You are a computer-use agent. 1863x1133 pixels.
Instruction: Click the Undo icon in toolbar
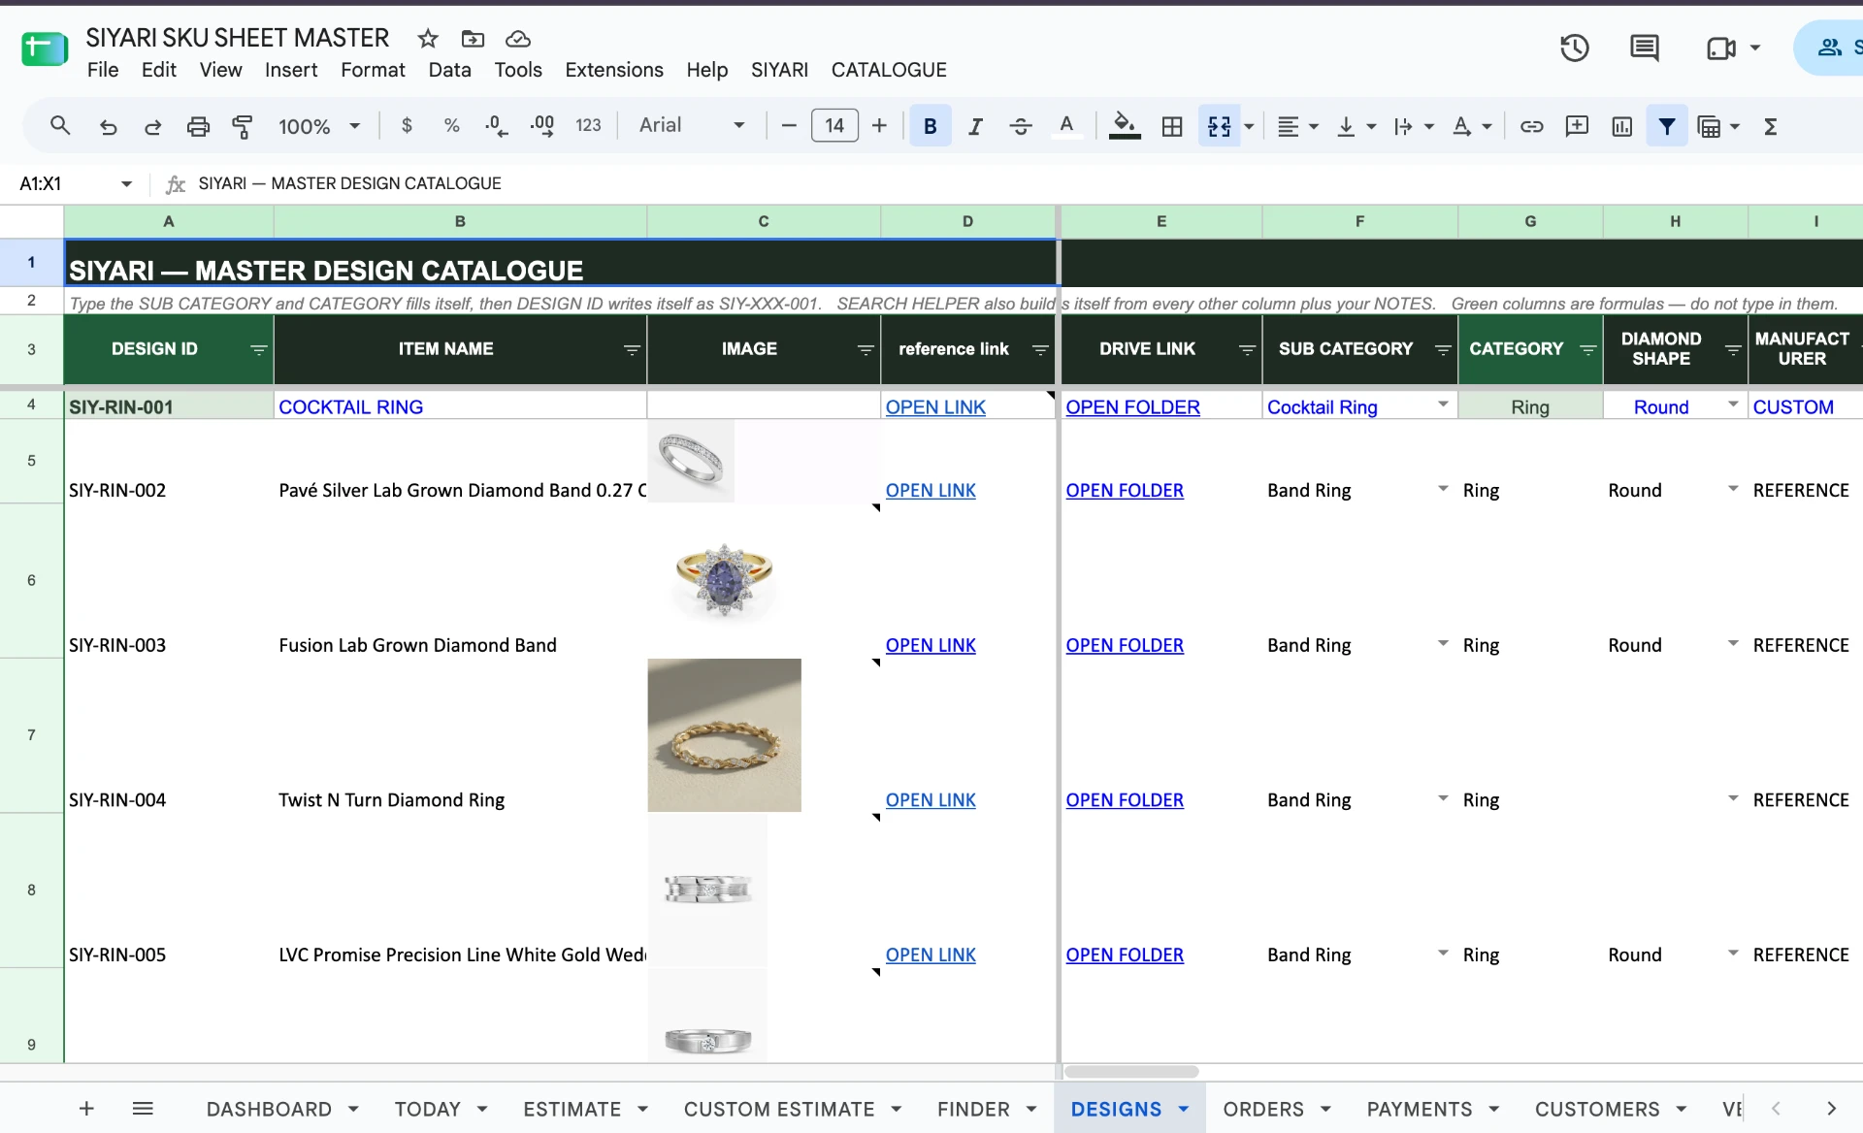pos(108,126)
